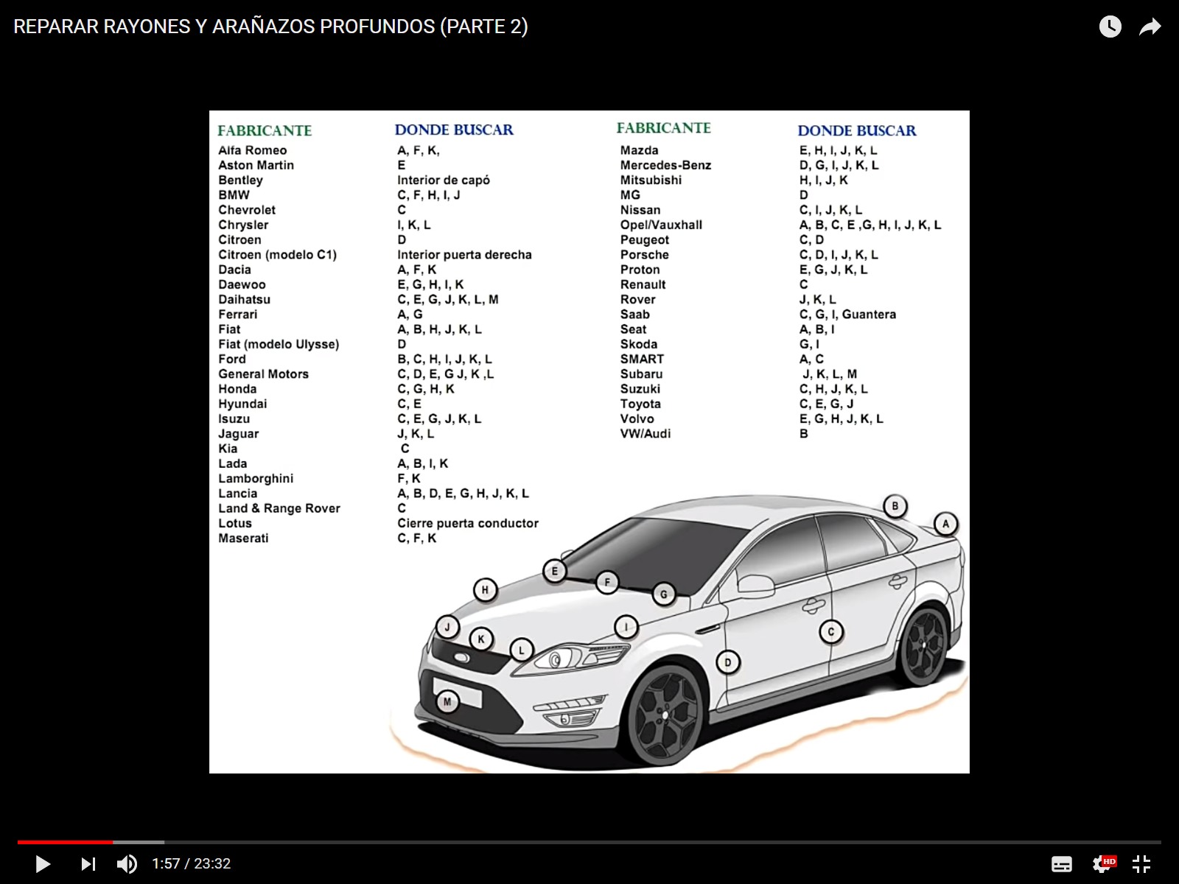Screen dimensions: 1179x884
Task: Mute the volume speaker icon
Action: pos(127,863)
